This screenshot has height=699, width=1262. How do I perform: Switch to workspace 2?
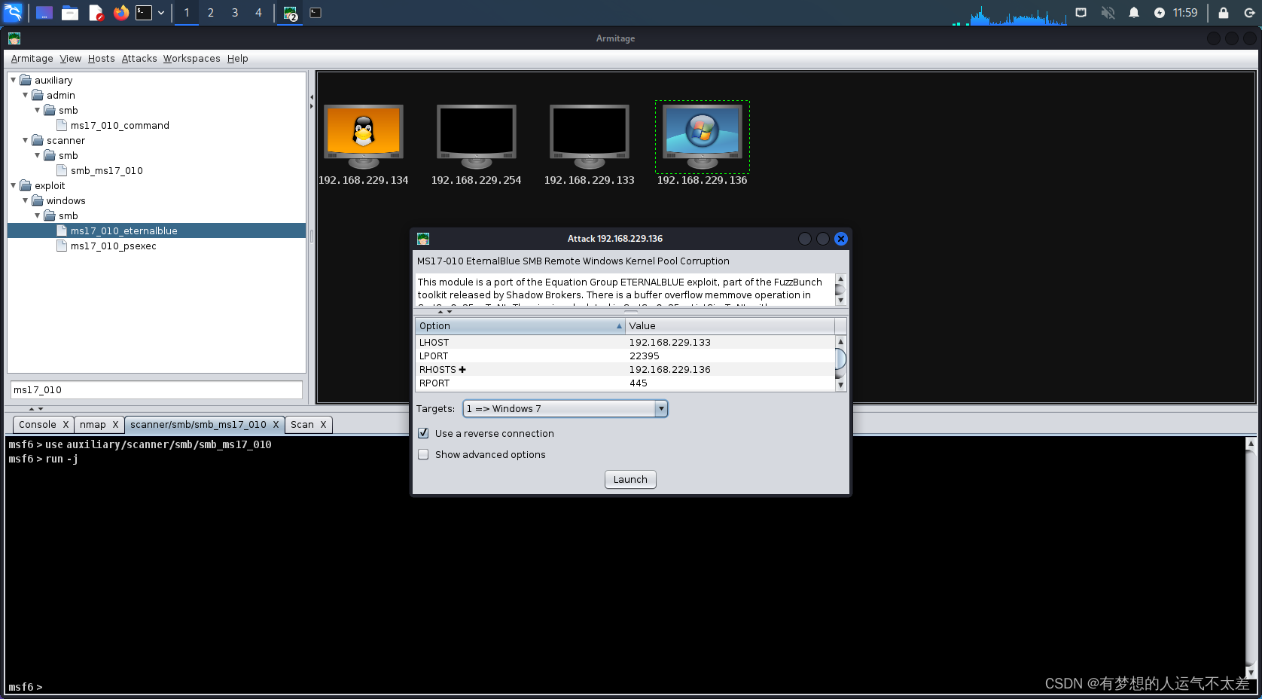coord(211,13)
